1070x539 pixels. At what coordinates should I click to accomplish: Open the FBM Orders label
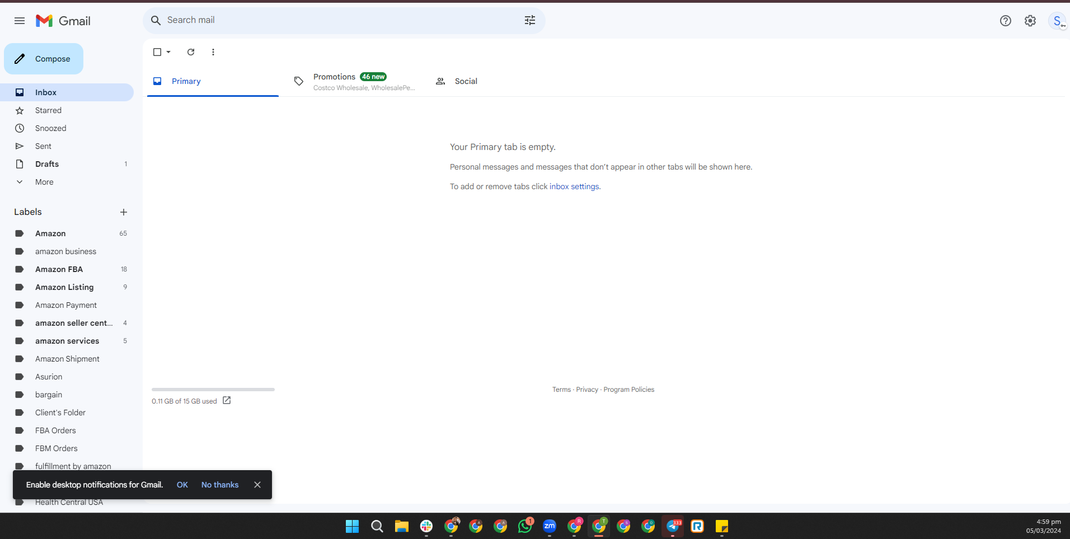[x=67, y=448]
